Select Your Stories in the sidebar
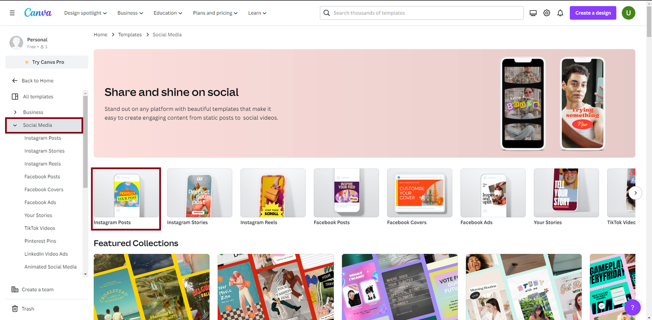The height and width of the screenshot is (320, 652). pos(38,215)
